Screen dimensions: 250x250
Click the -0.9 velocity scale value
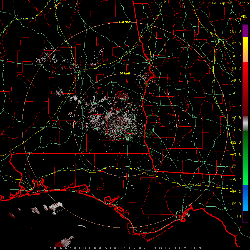(x=236, y=118)
